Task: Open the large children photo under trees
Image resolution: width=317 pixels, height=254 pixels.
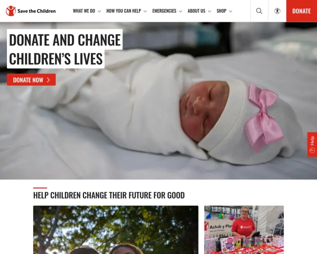Action: tap(116, 230)
